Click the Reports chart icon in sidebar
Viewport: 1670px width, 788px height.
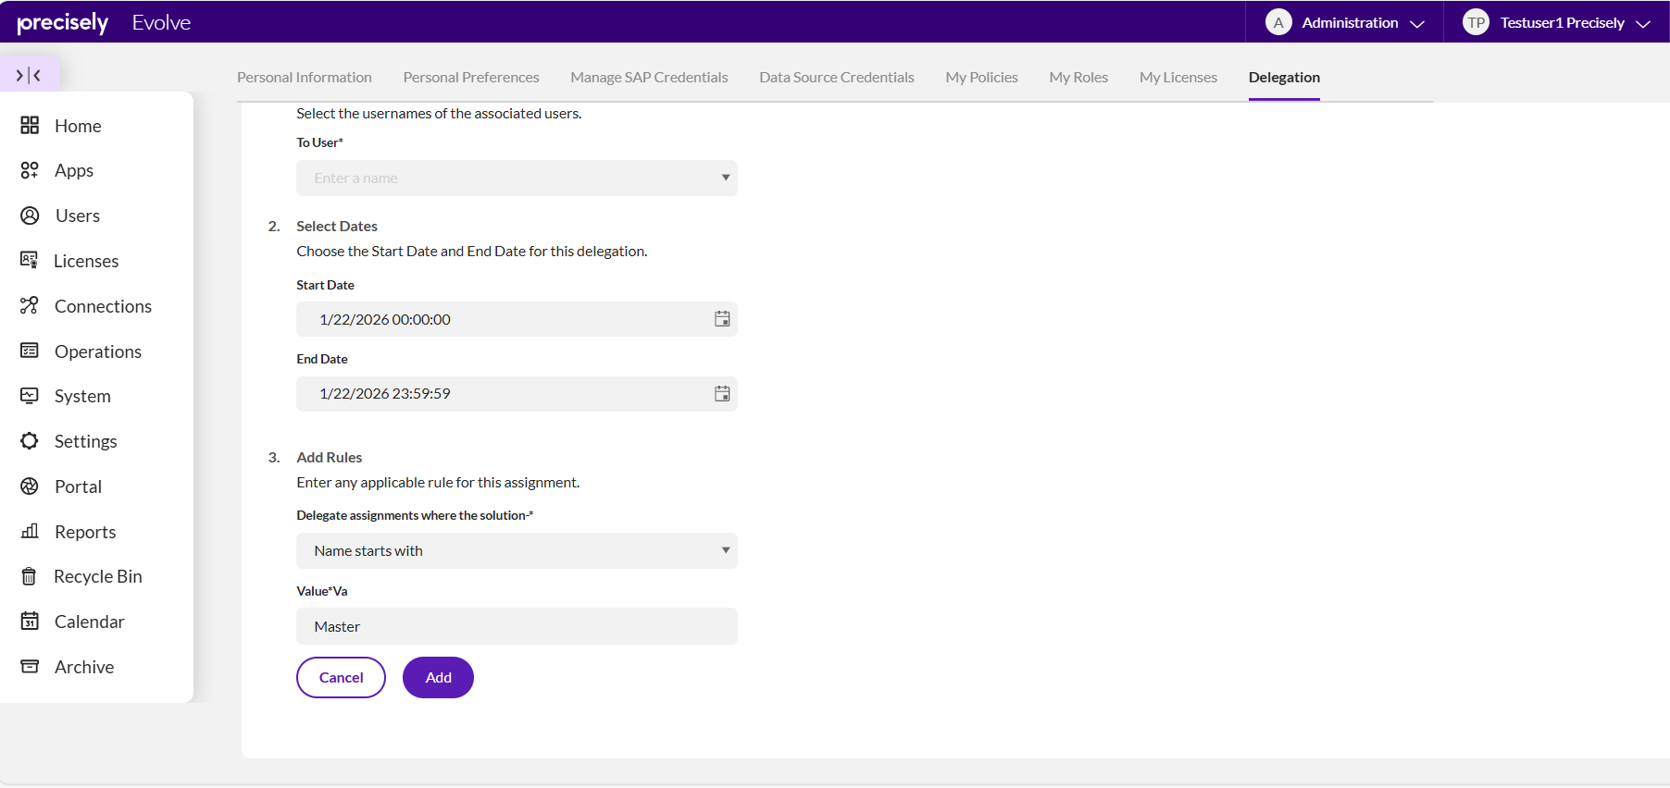point(30,531)
